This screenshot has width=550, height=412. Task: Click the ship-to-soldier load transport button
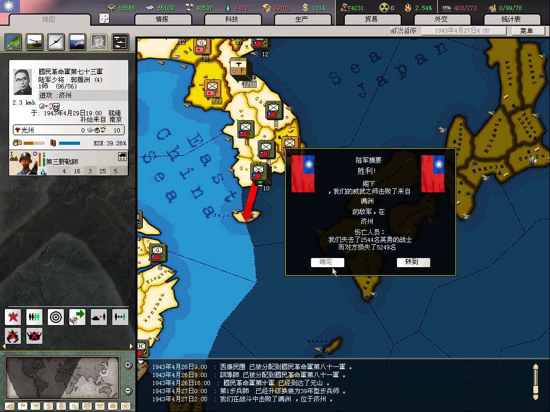tap(99, 317)
